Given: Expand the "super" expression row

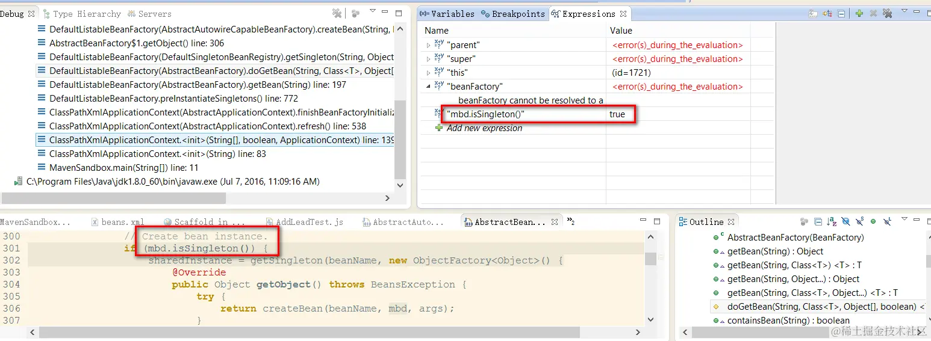Looking at the screenshot, I should pyautogui.click(x=428, y=59).
